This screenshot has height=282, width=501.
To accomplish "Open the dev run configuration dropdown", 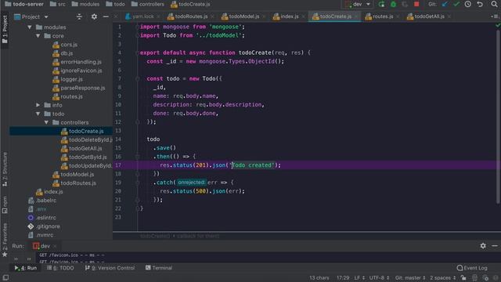I will tap(358, 4).
